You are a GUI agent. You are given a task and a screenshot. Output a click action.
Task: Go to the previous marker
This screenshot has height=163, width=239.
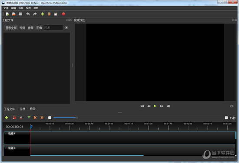(x=35, y=117)
